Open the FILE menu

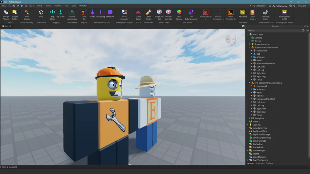pos(4,6)
